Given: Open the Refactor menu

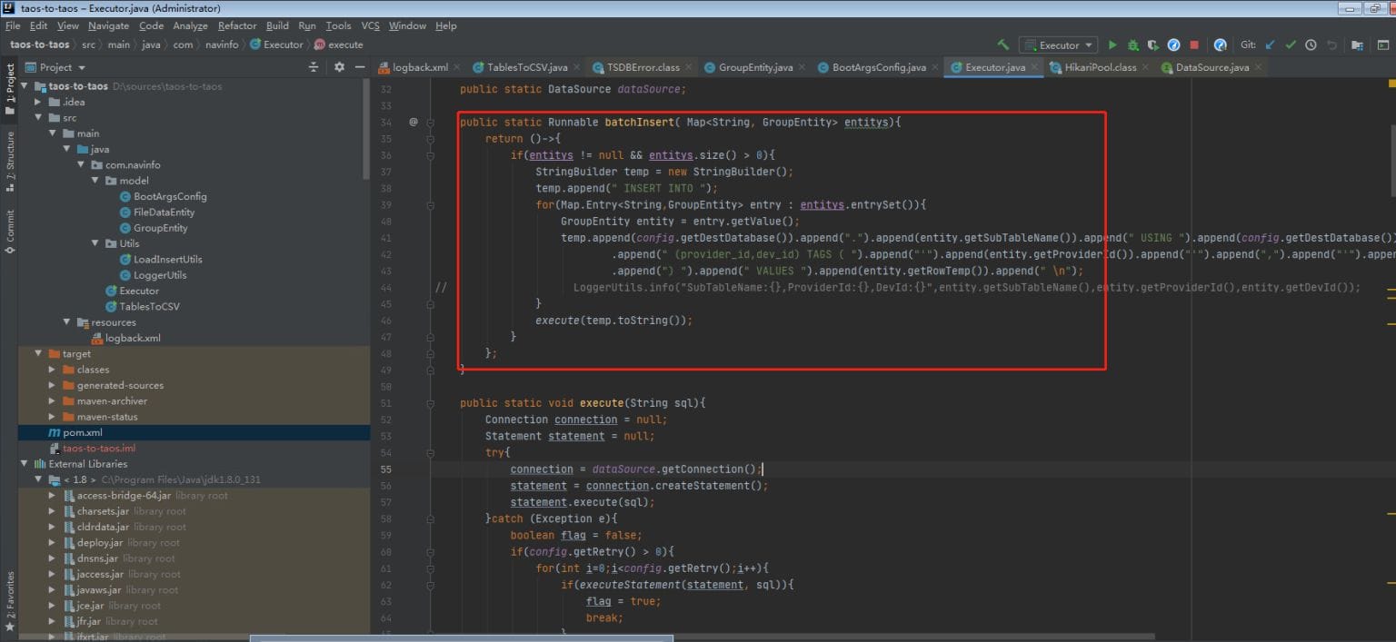Looking at the screenshot, I should pos(237,26).
